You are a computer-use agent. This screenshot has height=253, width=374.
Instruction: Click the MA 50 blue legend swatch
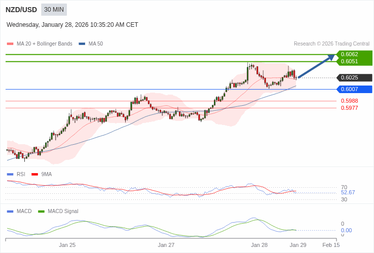click(82, 44)
